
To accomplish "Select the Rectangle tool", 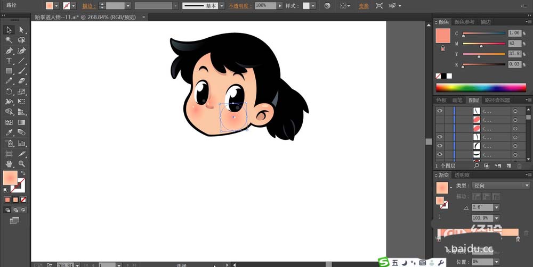I will click(9, 71).
